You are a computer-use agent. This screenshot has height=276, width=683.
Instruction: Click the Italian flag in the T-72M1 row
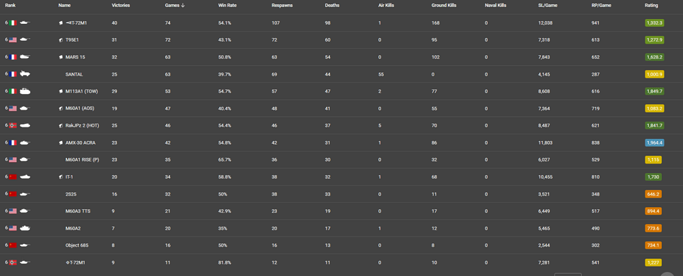pyautogui.click(x=13, y=22)
